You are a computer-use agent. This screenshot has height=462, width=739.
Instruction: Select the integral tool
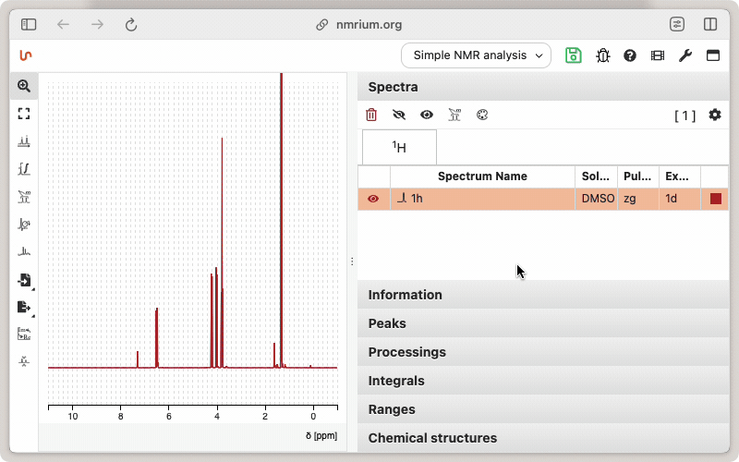pyautogui.click(x=24, y=169)
